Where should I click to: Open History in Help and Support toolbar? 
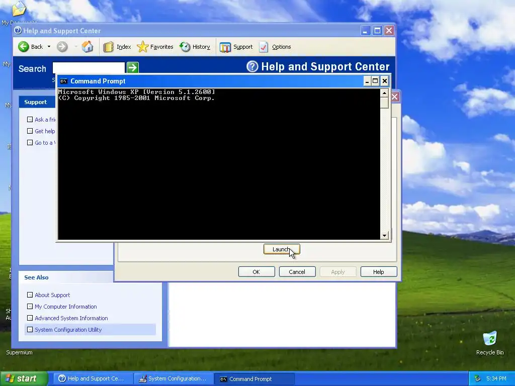pyautogui.click(x=195, y=47)
